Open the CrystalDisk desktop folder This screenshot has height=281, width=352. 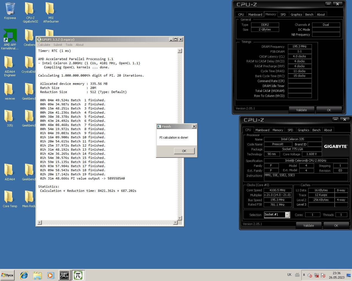coord(29,64)
